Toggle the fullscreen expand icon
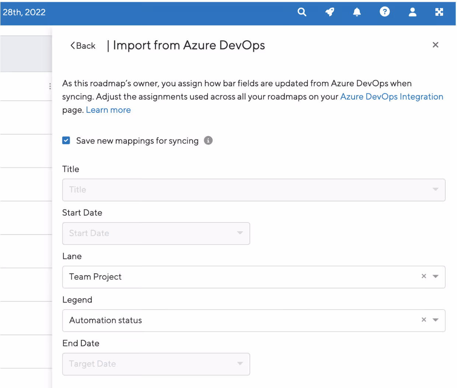Viewport: 457px width, 388px height. 439,12
